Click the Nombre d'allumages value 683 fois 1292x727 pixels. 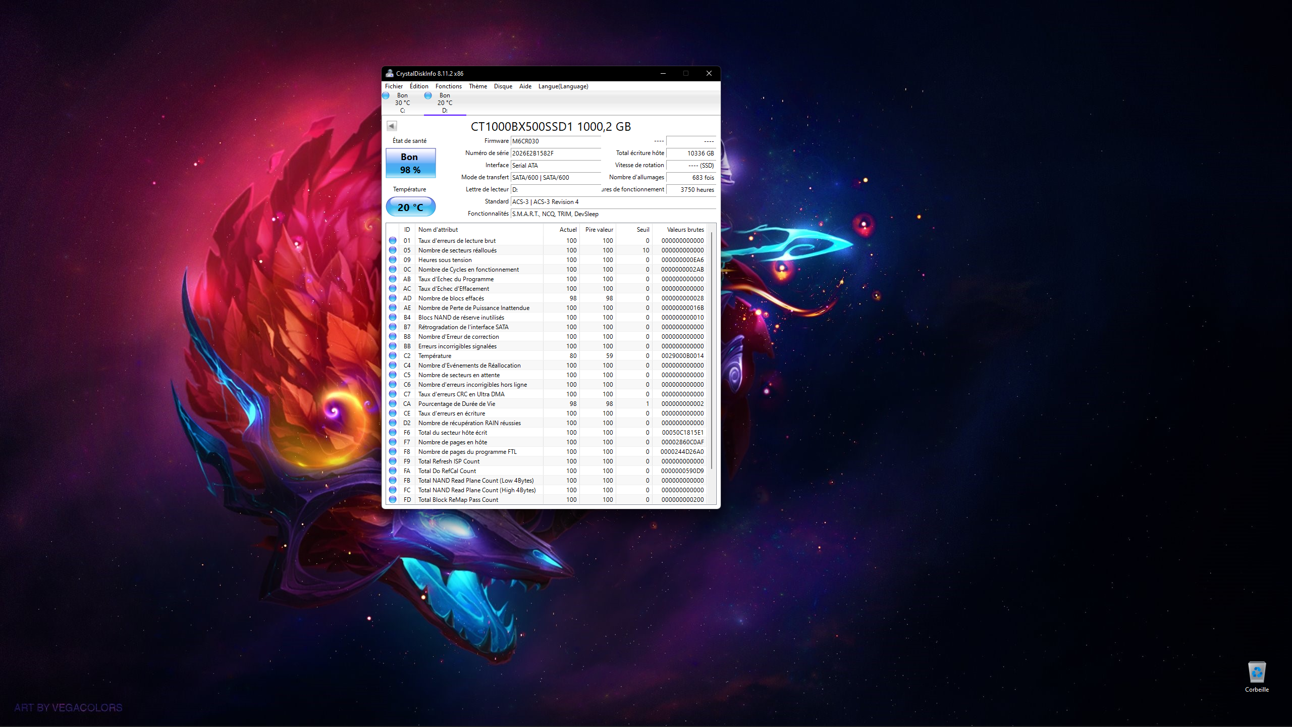pos(691,177)
